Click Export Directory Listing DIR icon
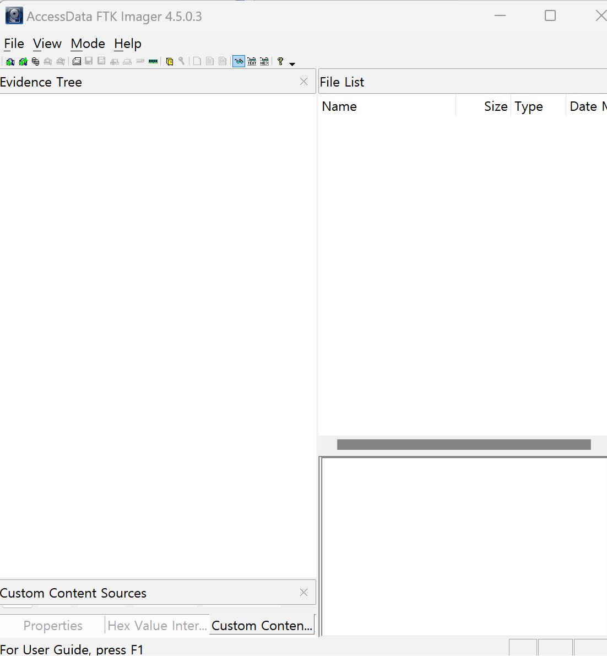The height and width of the screenshot is (656, 607). pos(223,62)
